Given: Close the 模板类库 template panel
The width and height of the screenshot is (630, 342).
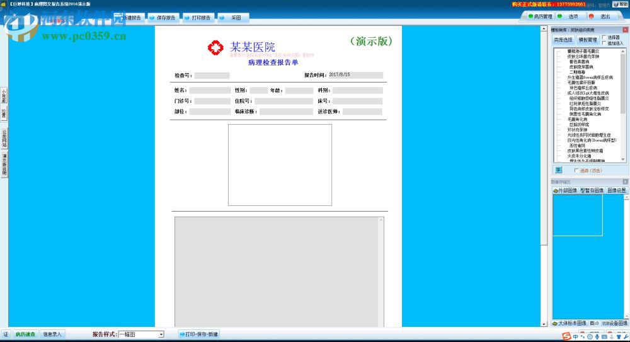Looking at the screenshot, I should point(625,30).
